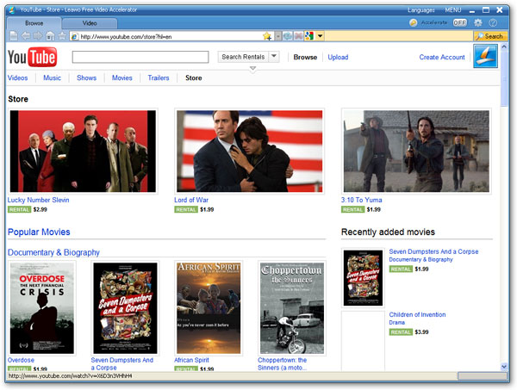
Task: Open the Movies category tab
Action: point(122,78)
